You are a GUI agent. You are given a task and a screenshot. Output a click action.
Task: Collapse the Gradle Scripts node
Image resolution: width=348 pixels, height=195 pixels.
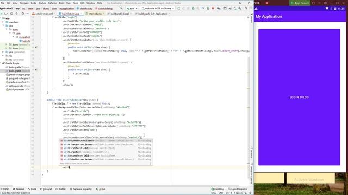(1, 63)
